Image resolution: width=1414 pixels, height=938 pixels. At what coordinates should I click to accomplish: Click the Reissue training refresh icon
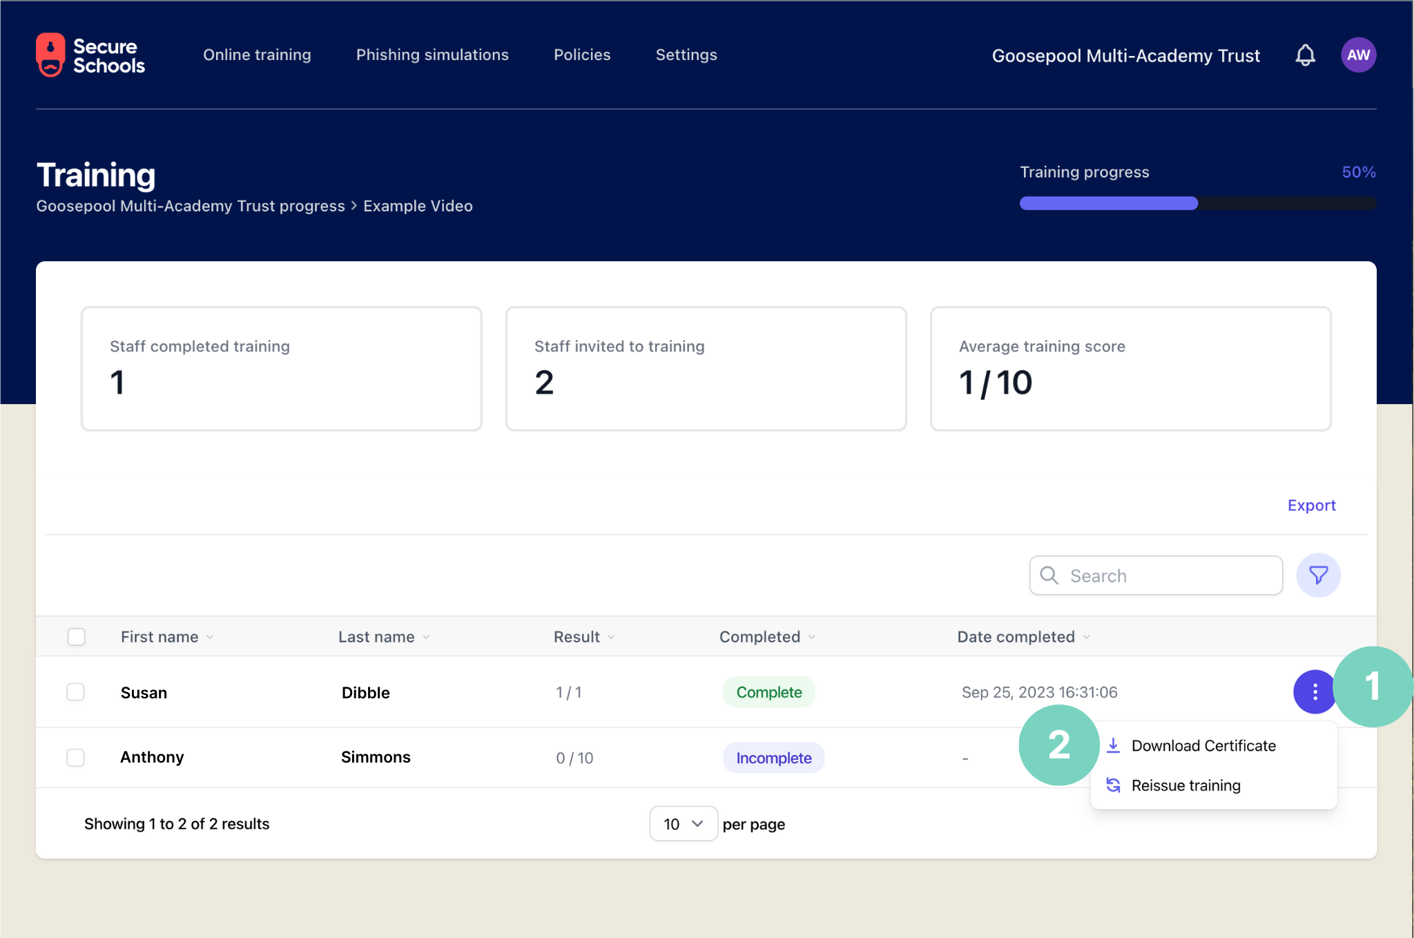tap(1113, 785)
